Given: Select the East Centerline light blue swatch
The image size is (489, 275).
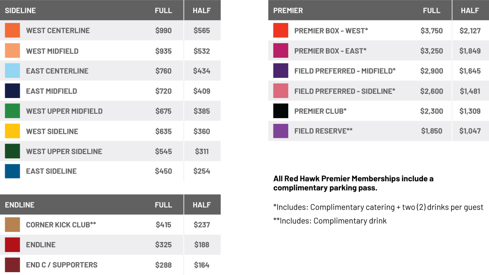Looking at the screenshot, I should tap(12, 71).
